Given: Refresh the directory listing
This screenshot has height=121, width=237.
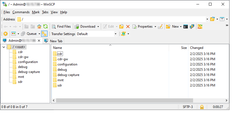Looking at the screenshot, I should tap(46, 27).
